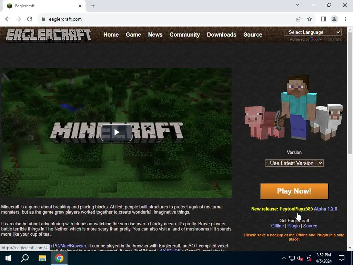This screenshot has width=353, height=265.
Task: Click the browser forward arrow
Action: (x=19, y=19)
